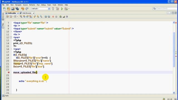
Task: Close the Web Browser tab
Action: tap(33, 13)
